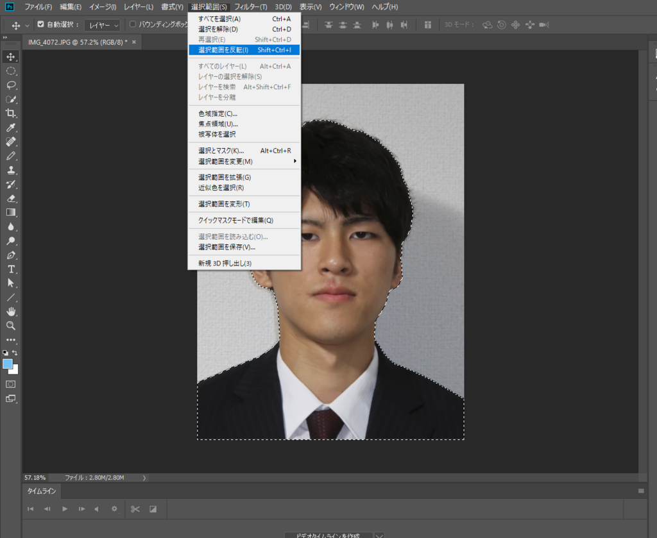Select the Move tool in the toolbox
The width and height of the screenshot is (657, 538).
coord(11,56)
